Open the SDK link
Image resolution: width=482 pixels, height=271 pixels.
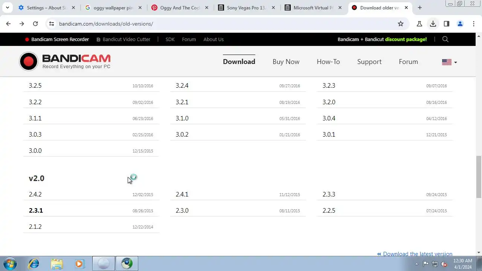pos(170,39)
